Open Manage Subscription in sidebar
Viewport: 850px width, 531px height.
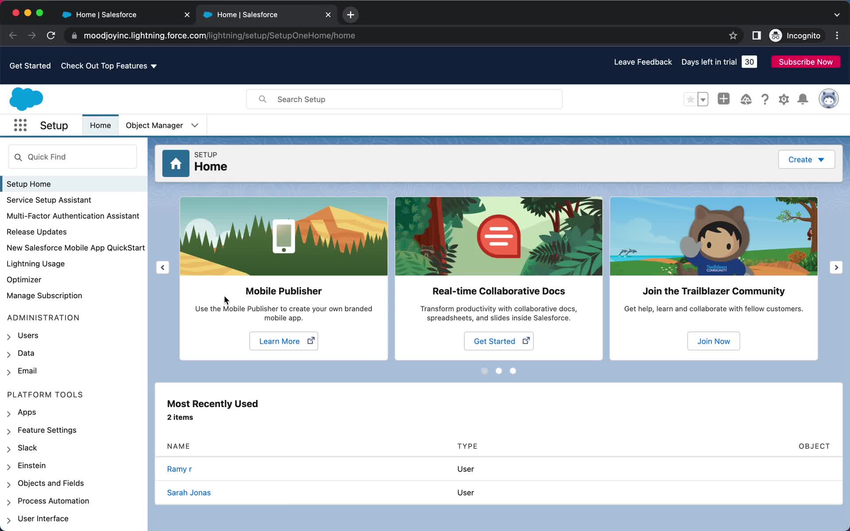point(44,296)
